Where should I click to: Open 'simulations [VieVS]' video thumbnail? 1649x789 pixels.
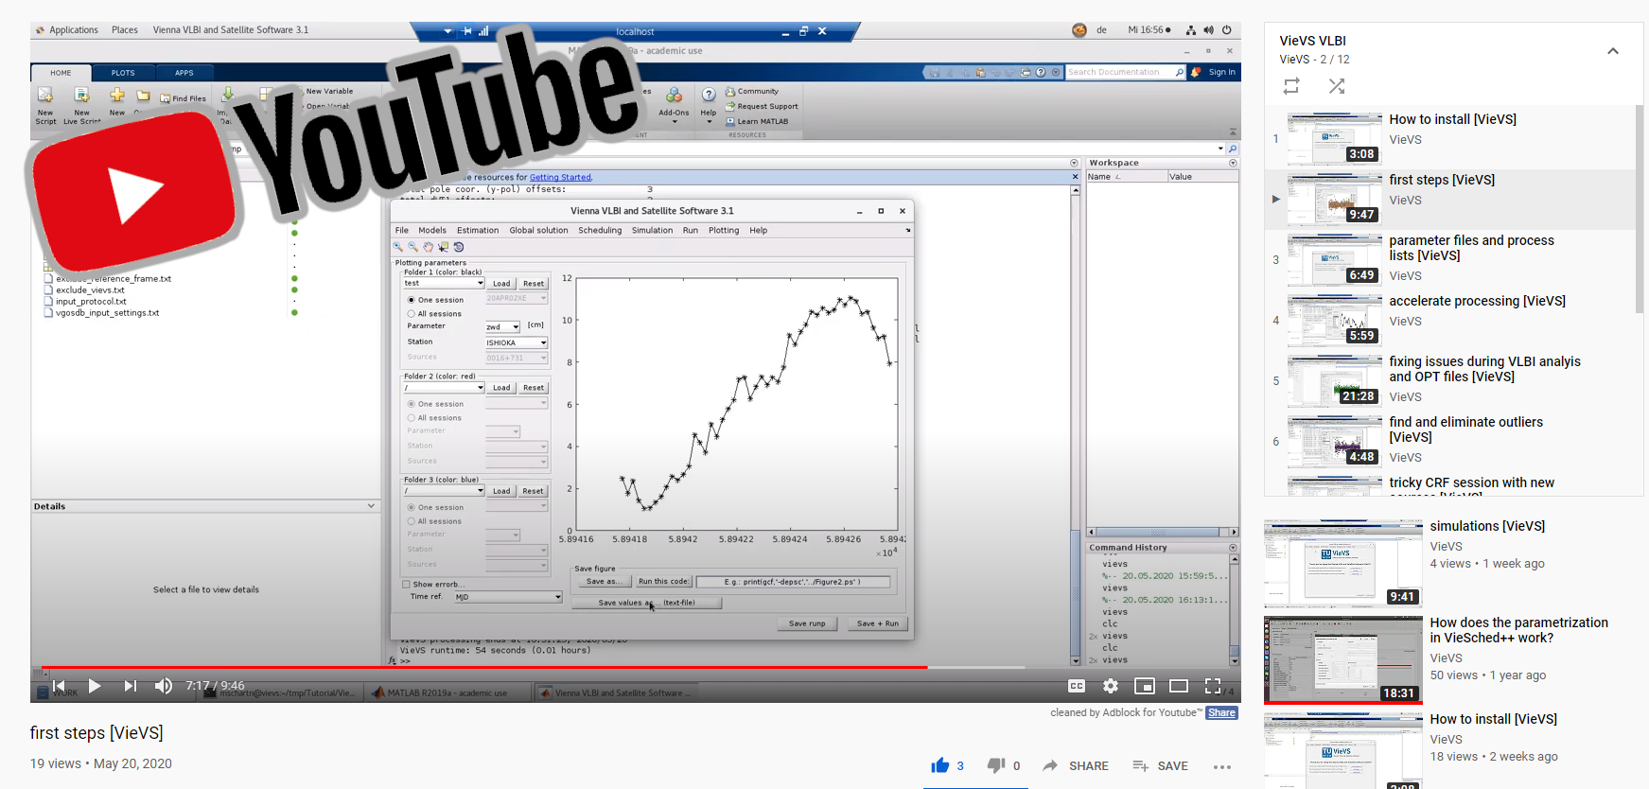pos(1342,563)
